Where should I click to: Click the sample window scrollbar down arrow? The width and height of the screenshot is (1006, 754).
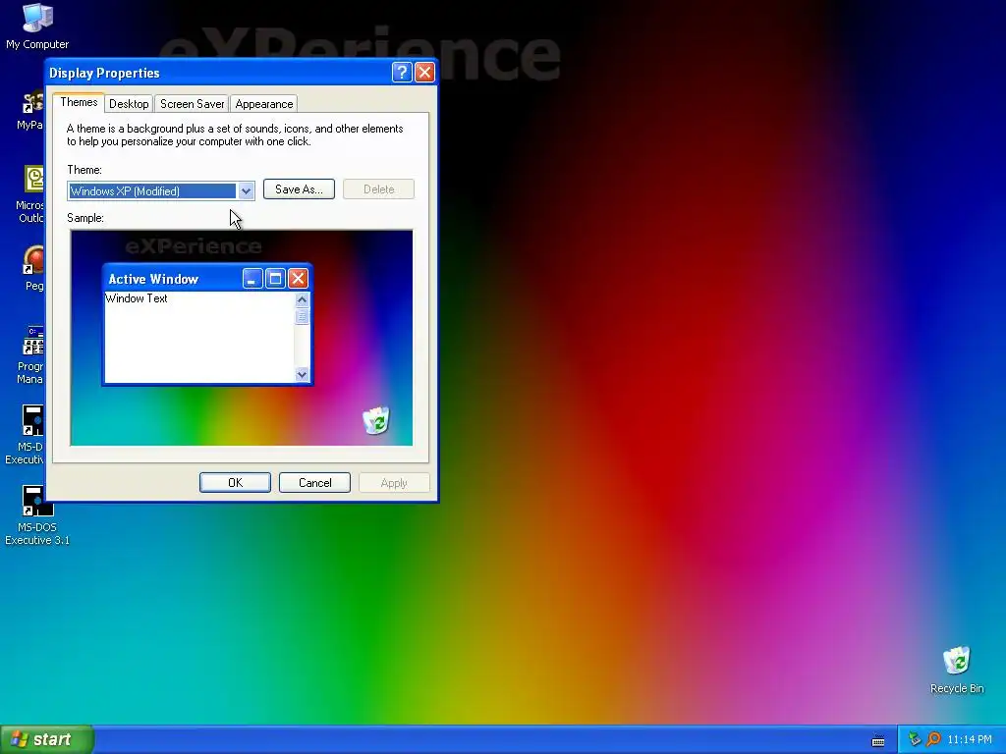(x=302, y=374)
